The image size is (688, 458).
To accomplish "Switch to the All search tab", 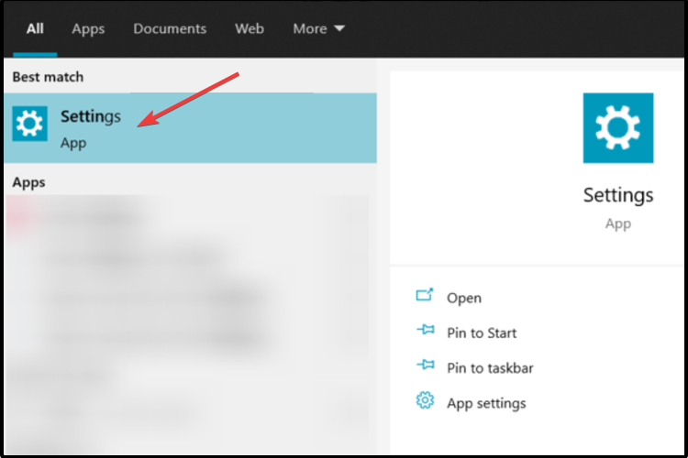I will pyautogui.click(x=35, y=29).
